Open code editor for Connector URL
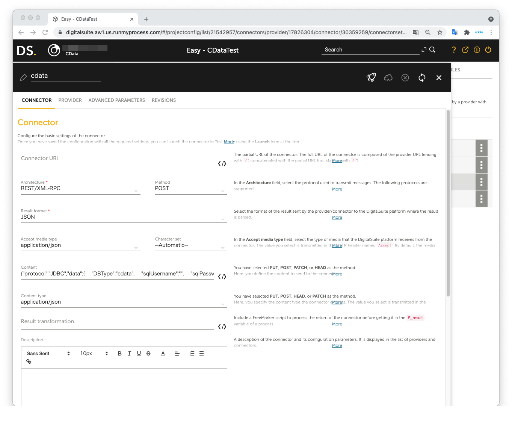Screen dimensions: 512x422 pyautogui.click(x=222, y=163)
